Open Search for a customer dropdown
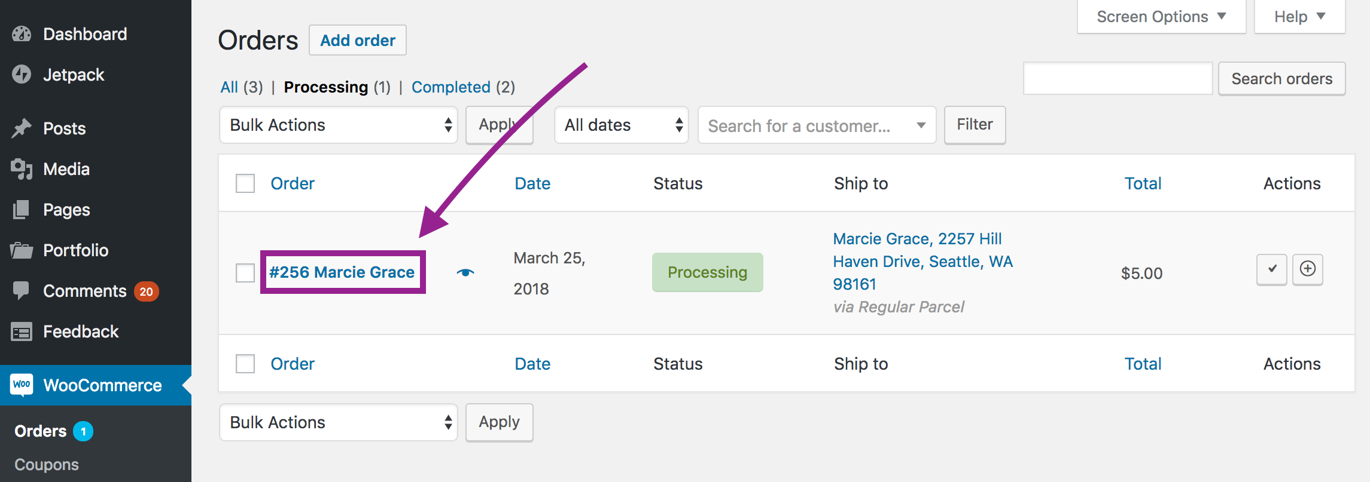1370x482 pixels. [x=817, y=125]
